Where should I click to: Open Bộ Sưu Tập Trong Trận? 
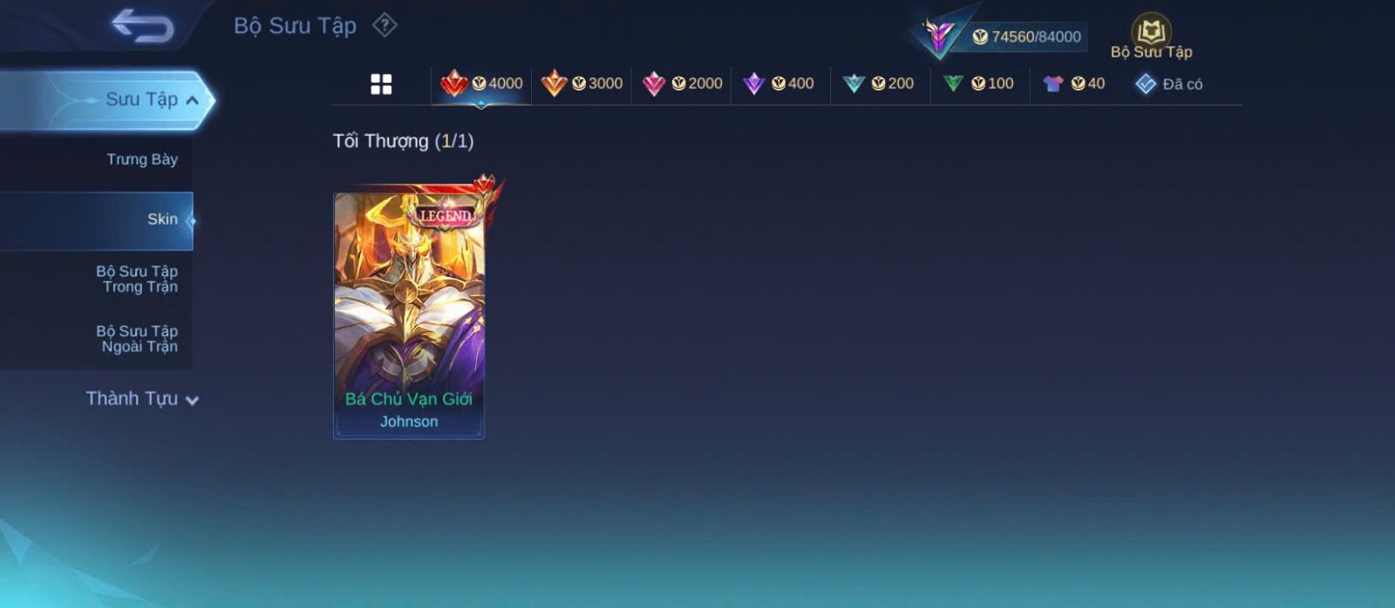point(97,280)
